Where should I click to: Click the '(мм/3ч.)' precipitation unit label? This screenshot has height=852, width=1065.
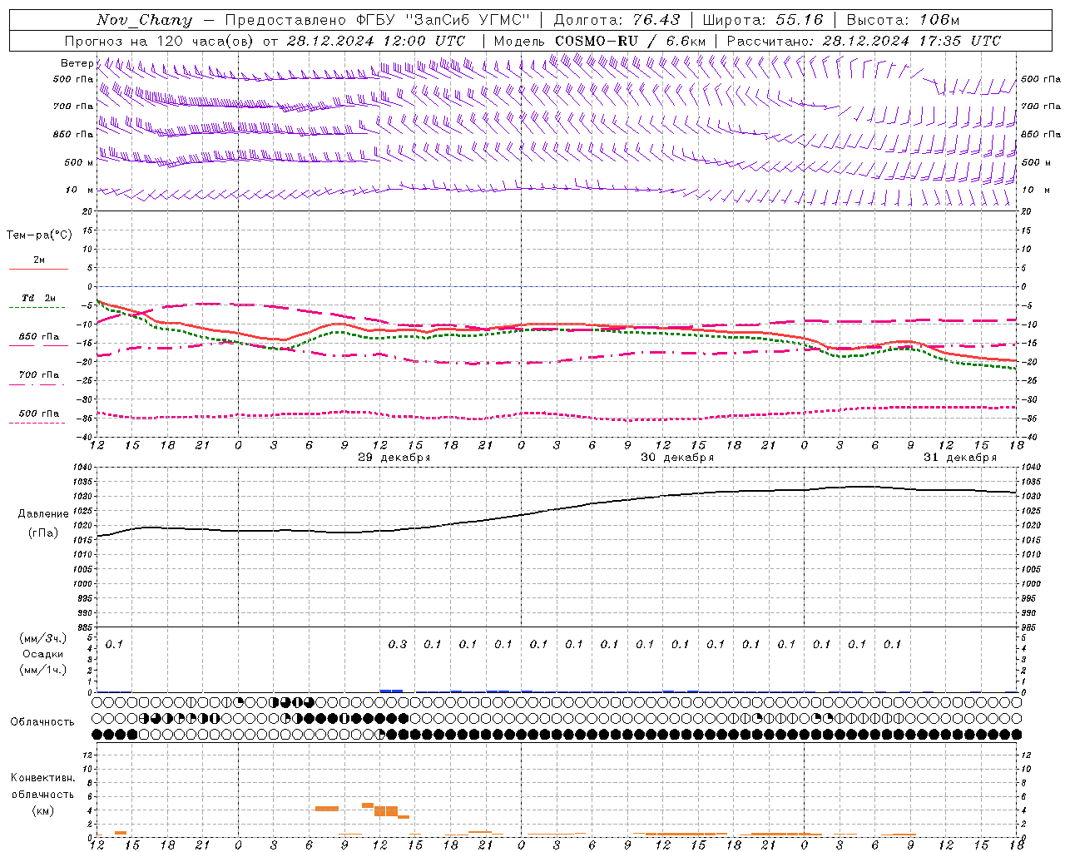coord(43,638)
